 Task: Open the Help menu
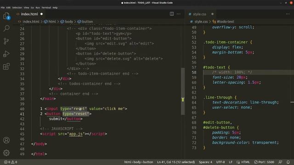click(55, 8)
